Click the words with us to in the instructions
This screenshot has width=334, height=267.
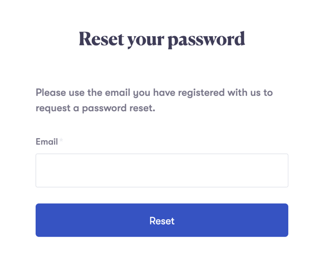tap(250, 93)
